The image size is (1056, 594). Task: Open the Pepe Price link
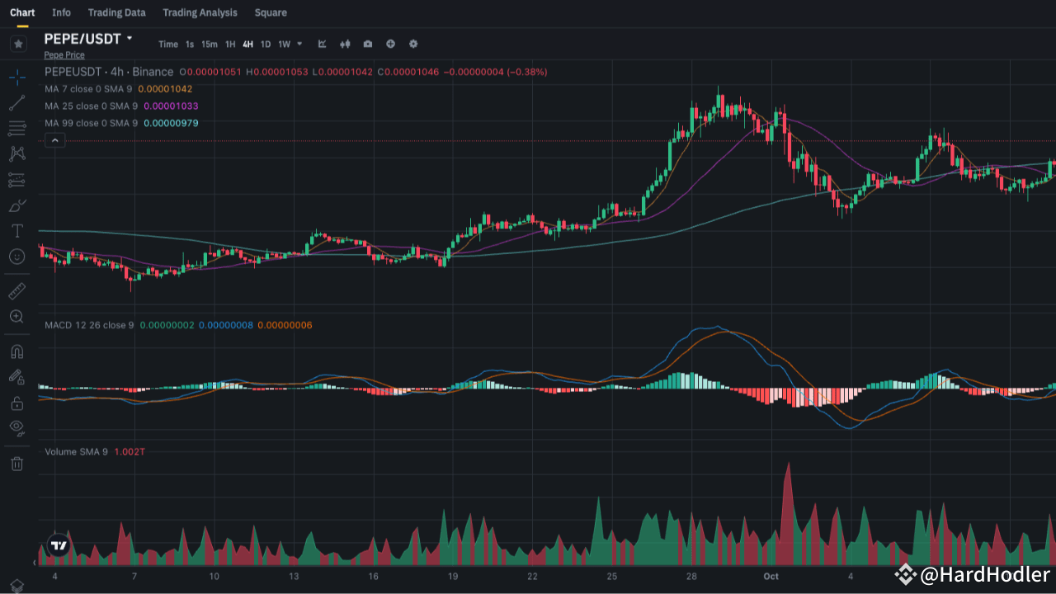click(x=64, y=55)
